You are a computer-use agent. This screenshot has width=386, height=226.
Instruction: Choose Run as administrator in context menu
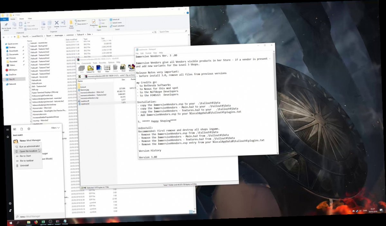27,146
